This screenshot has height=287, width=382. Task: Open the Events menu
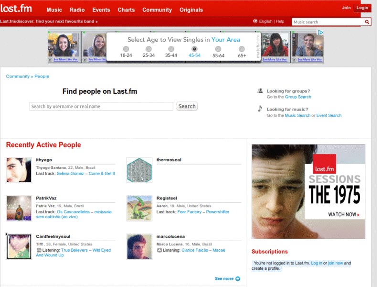101,10
